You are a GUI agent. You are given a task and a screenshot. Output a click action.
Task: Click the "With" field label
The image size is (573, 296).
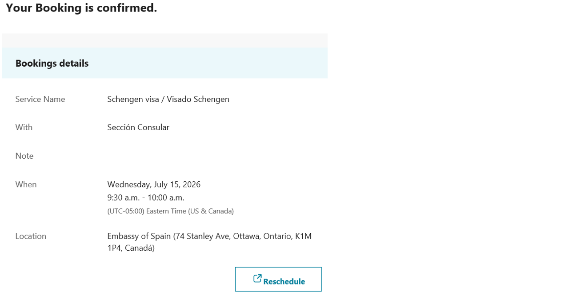pyautogui.click(x=24, y=128)
